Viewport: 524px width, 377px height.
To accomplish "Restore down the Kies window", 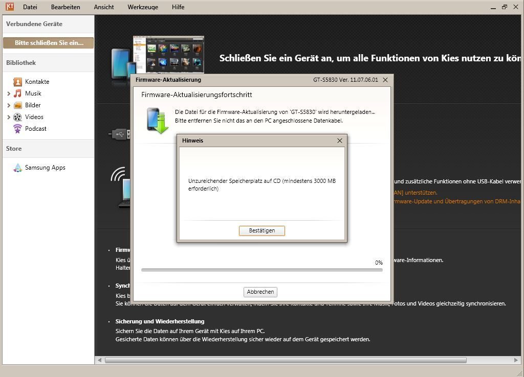I will click(x=504, y=7).
